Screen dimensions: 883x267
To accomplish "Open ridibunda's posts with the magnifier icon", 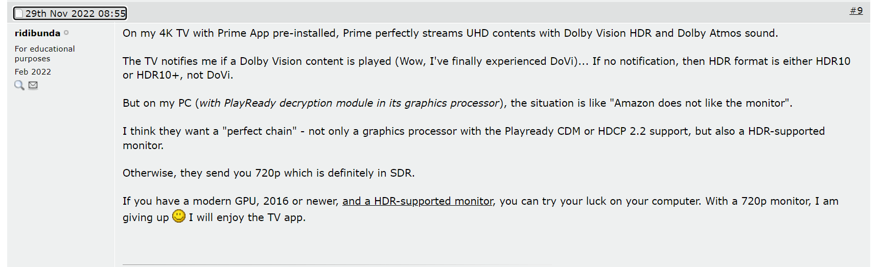I will pyautogui.click(x=19, y=85).
